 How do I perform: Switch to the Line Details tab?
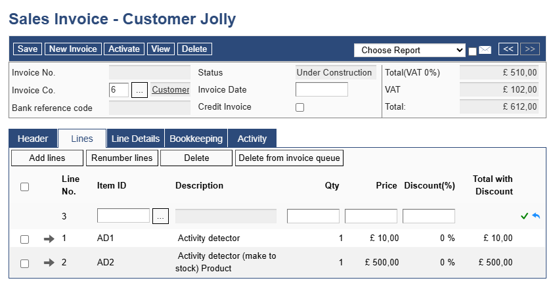coord(135,139)
